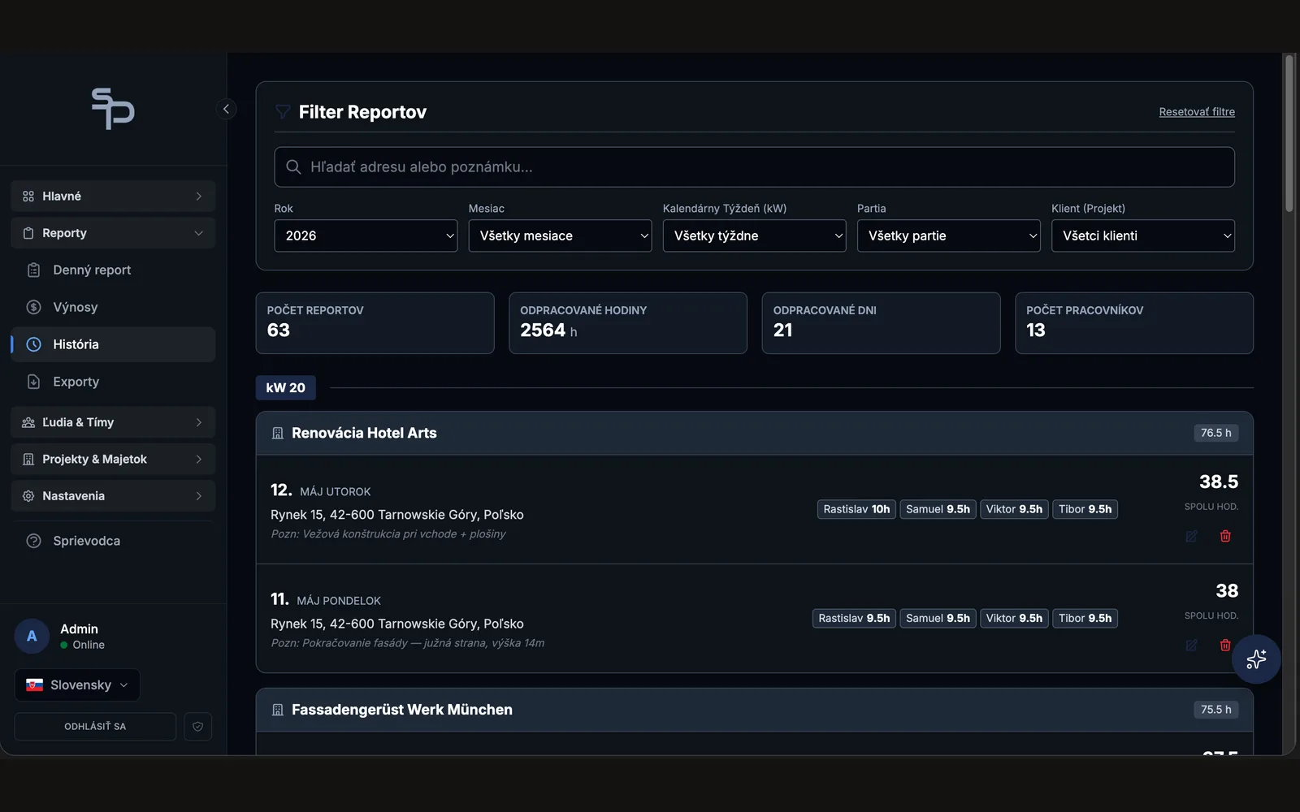
Task: Click the 75.5 h project total badge
Action: click(x=1216, y=709)
